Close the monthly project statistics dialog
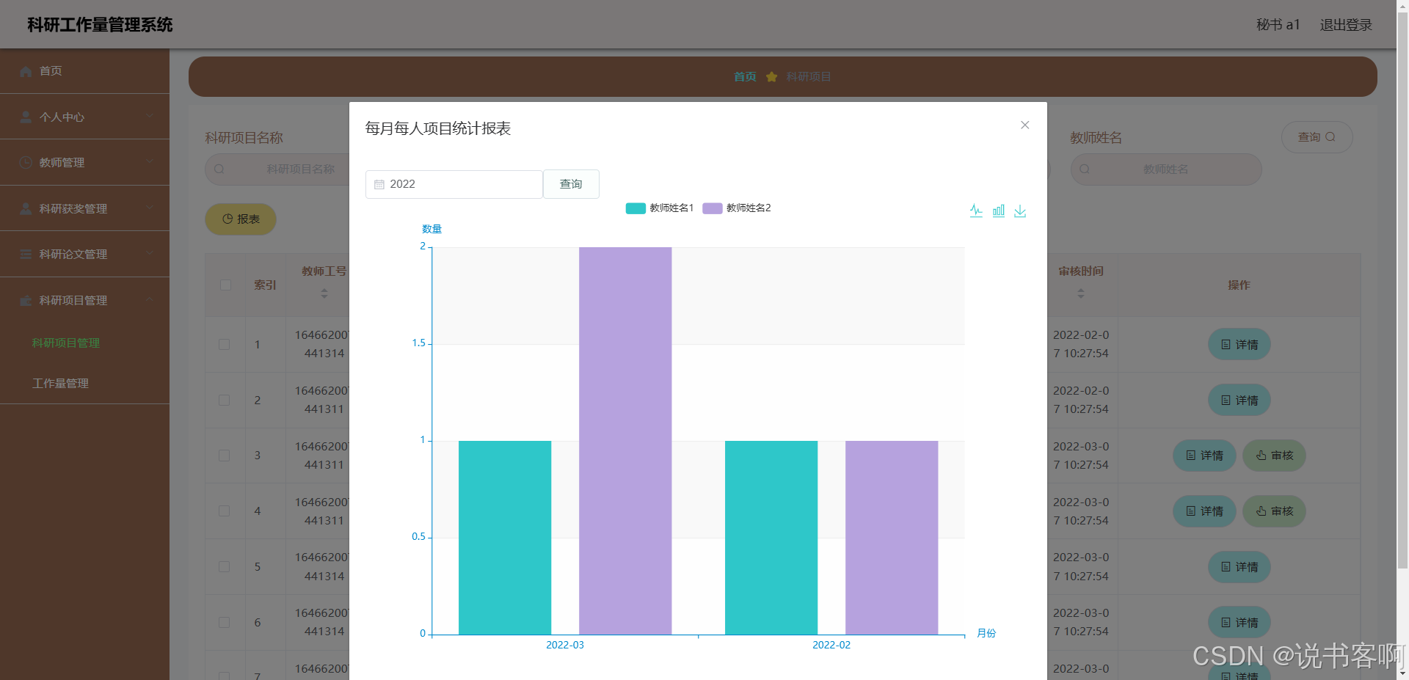The height and width of the screenshot is (680, 1409). pos(1025,125)
